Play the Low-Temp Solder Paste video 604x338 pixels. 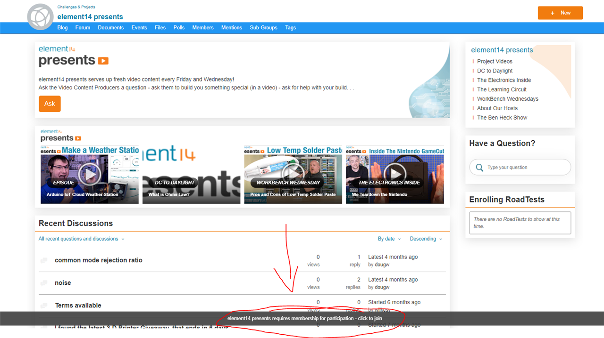[293, 175]
